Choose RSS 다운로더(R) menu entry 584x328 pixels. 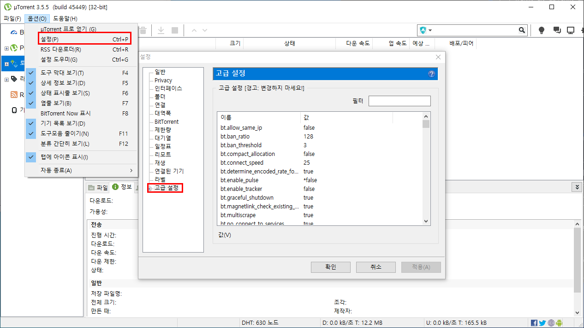[81, 49]
